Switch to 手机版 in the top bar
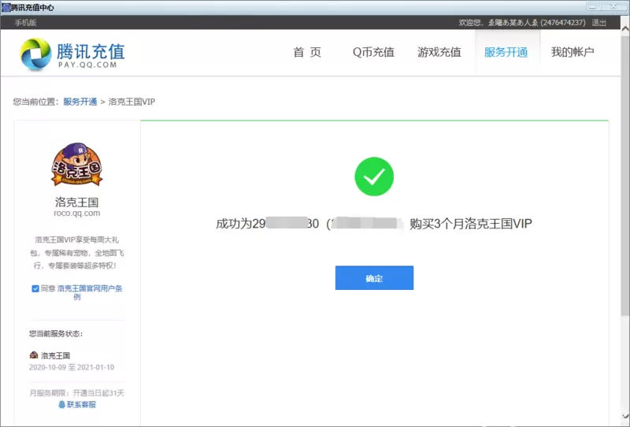Image resolution: width=630 pixels, height=427 pixels. (x=25, y=23)
